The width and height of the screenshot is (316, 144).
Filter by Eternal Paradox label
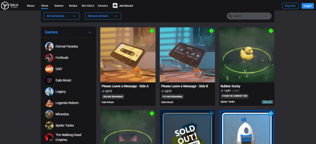coord(67,46)
